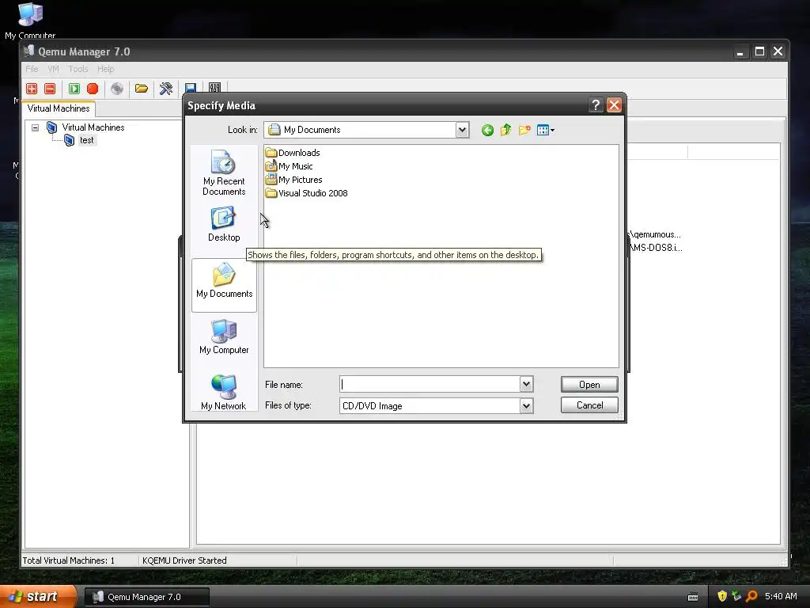Select the test virtual machine
This screenshot has height=608, width=810.
pyautogui.click(x=87, y=141)
